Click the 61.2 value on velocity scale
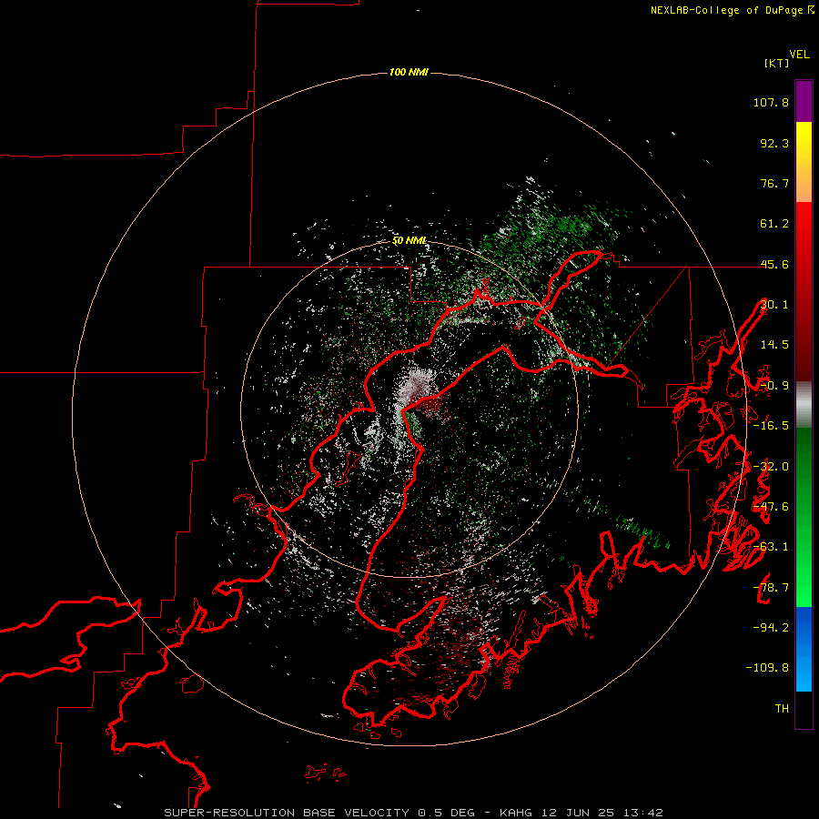Image resolution: width=819 pixels, height=819 pixels. coord(774,224)
